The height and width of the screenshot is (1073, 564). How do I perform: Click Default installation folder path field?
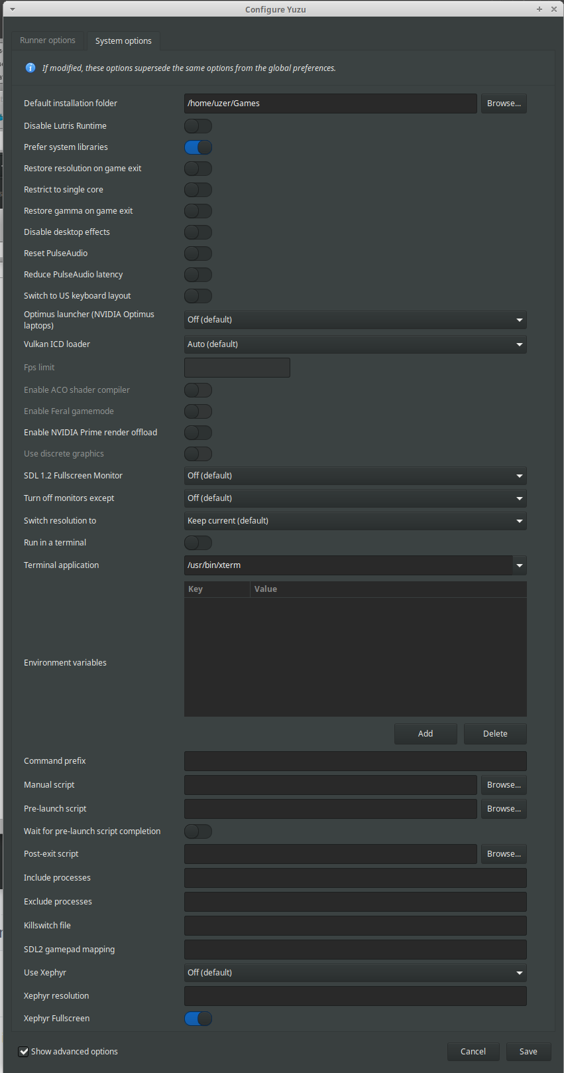click(x=330, y=104)
